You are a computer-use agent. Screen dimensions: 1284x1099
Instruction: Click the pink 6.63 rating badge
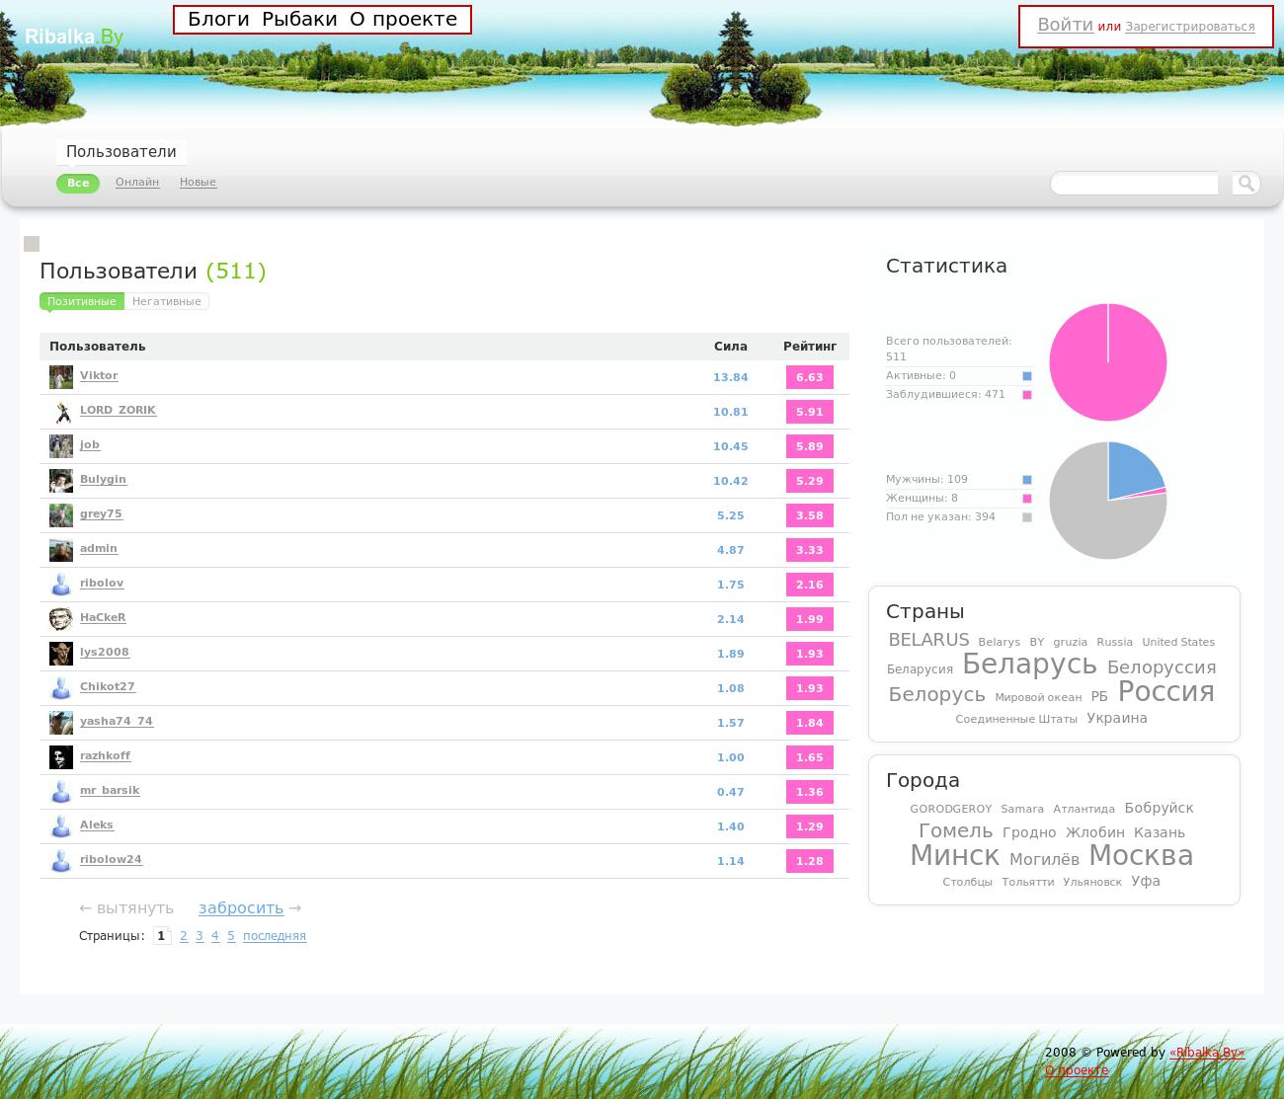[809, 377]
